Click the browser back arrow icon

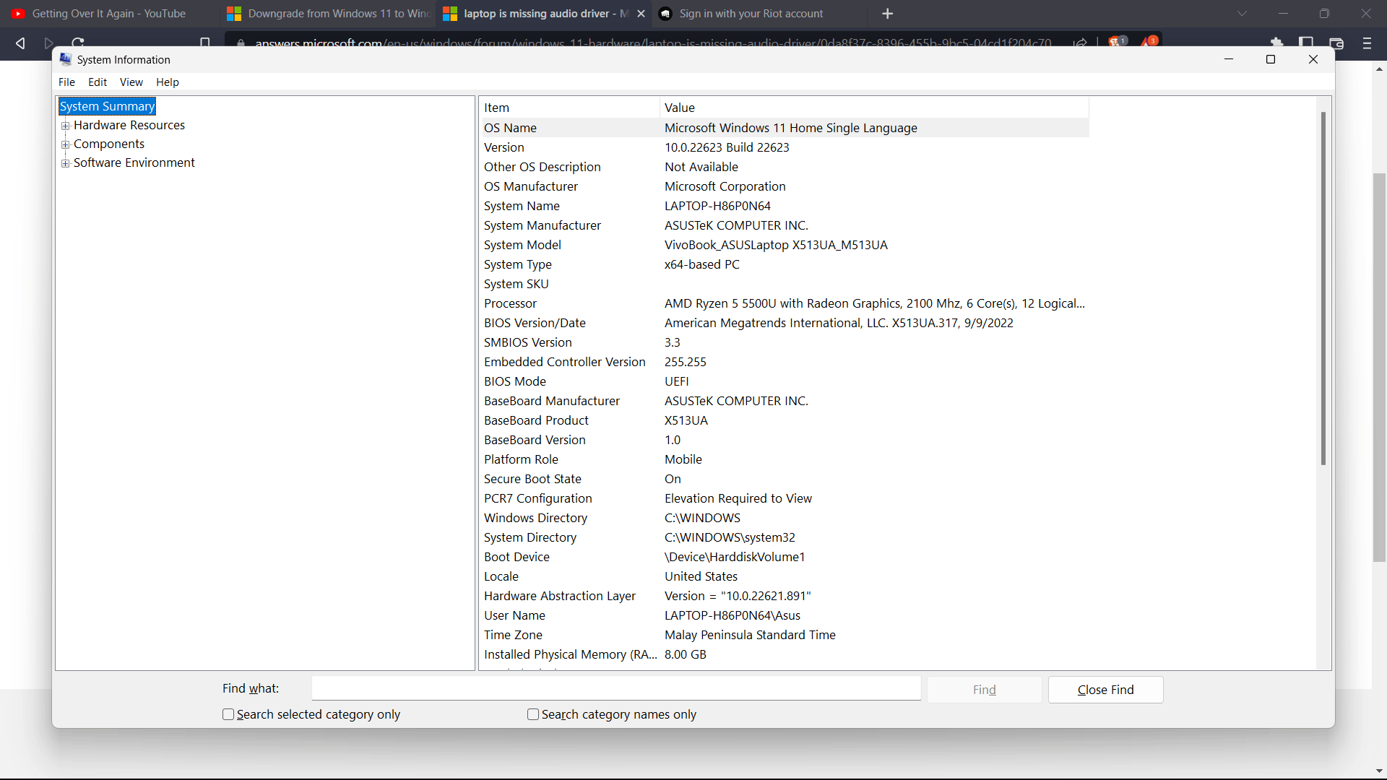pos(20,43)
